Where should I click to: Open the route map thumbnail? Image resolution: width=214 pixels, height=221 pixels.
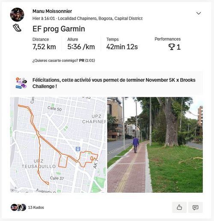pyautogui.click(x=59, y=145)
